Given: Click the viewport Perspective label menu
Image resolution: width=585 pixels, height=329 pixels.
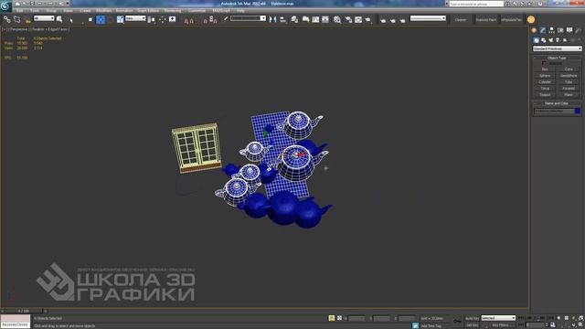Looking at the screenshot, I should (x=18, y=29).
